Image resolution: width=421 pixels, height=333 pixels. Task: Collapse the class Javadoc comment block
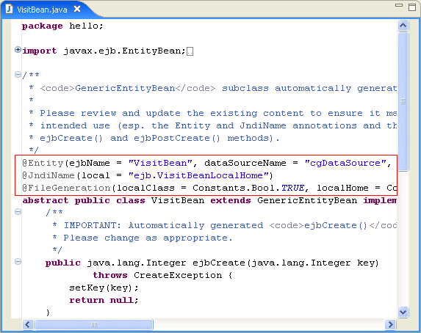[18, 75]
